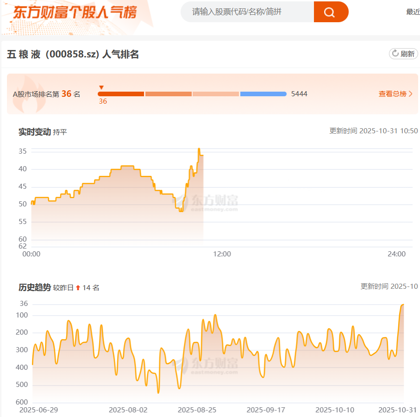Click the 最近 link at top right
The height and width of the screenshot is (417, 420).
(x=413, y=12)
